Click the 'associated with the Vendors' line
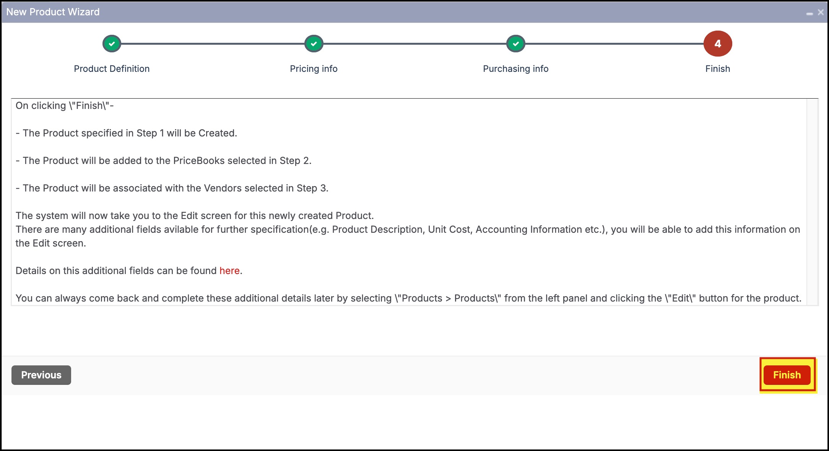 point(172,188)
